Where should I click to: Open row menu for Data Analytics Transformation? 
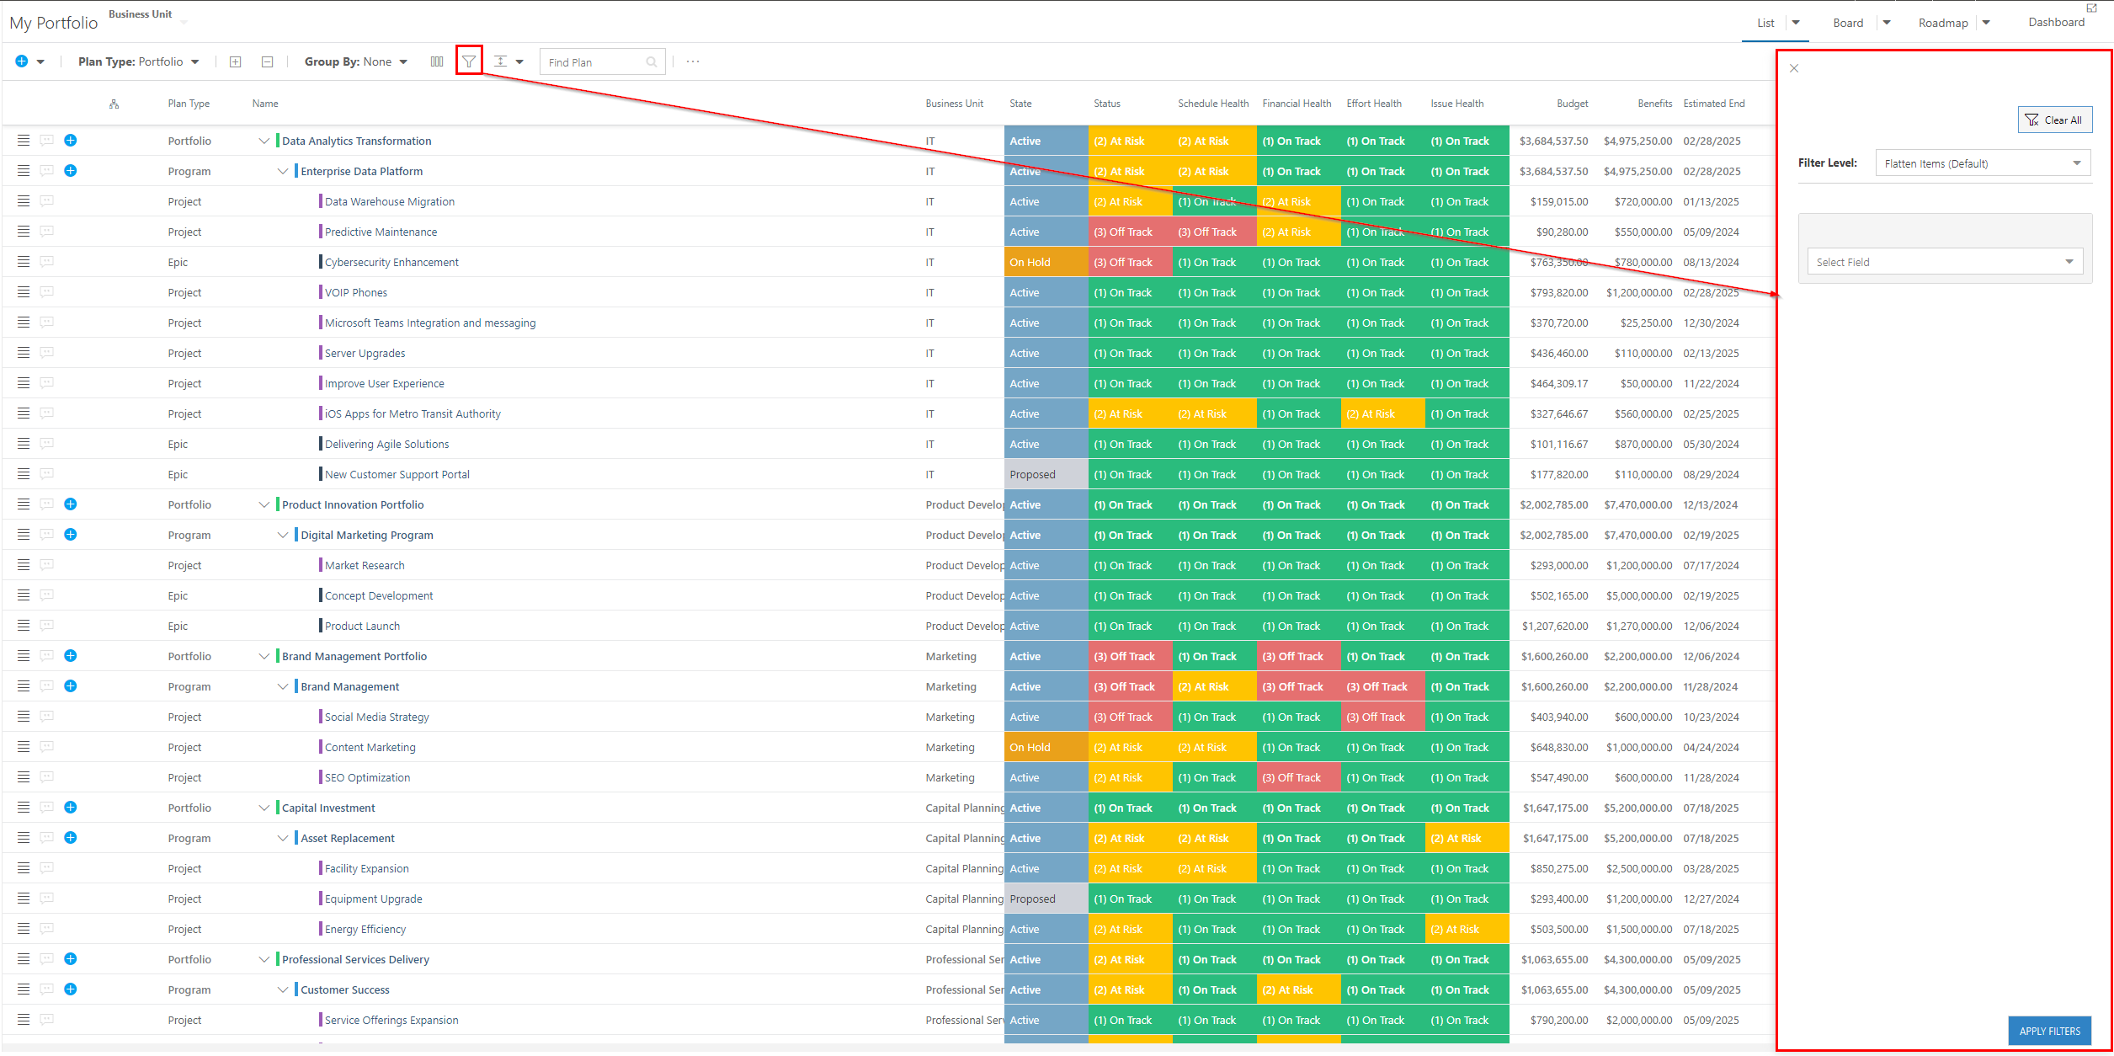pyautogui.click(x=24, y=141)
